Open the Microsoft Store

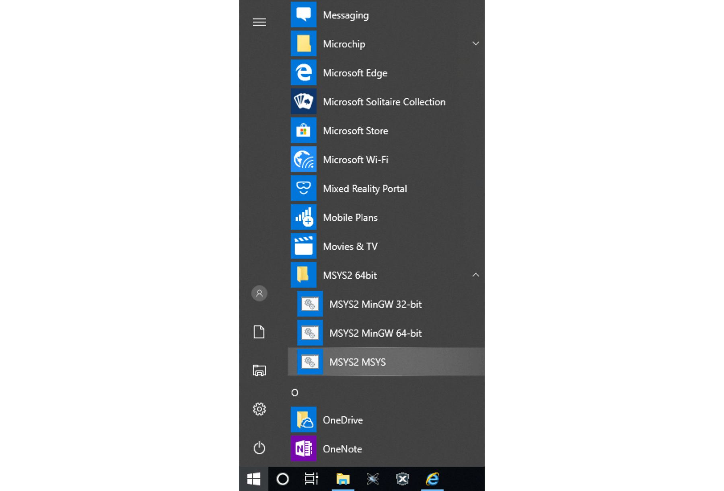tap(356, 131)
